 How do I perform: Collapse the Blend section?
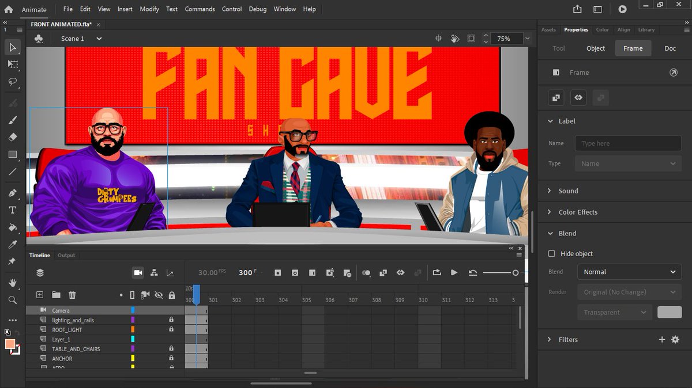[550, 234]
